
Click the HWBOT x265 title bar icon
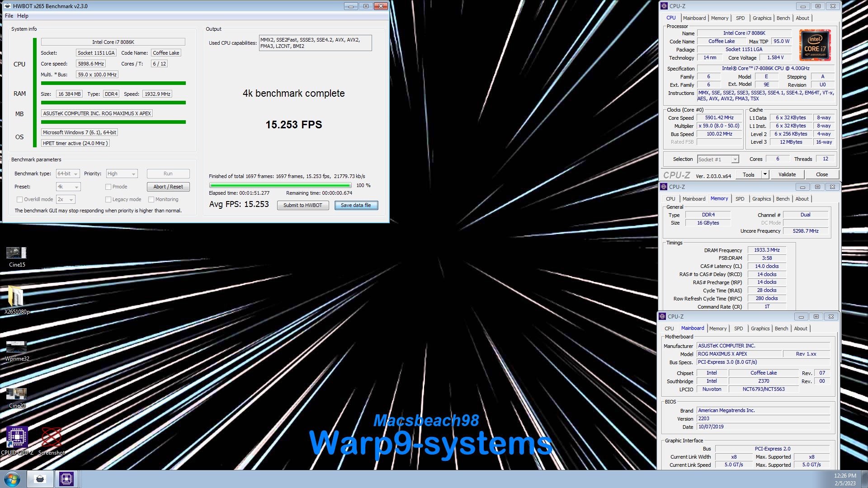(8, 6)
